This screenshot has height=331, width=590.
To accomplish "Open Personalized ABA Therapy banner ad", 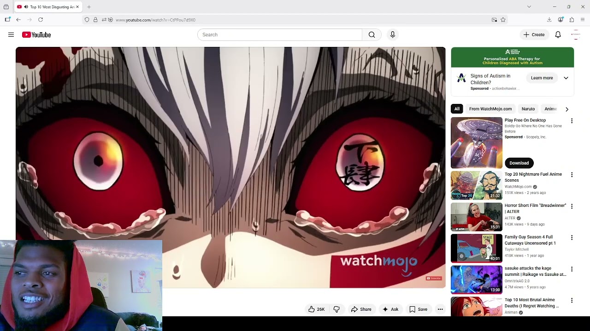I will 512,57.
